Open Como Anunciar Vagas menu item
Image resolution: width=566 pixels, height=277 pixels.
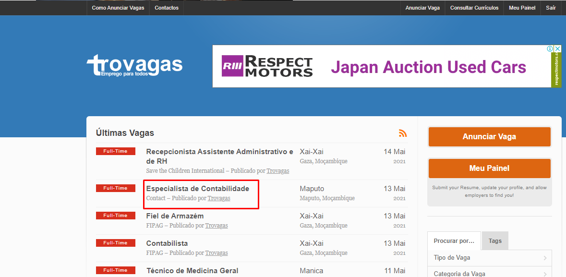click(x=118, y=8)
